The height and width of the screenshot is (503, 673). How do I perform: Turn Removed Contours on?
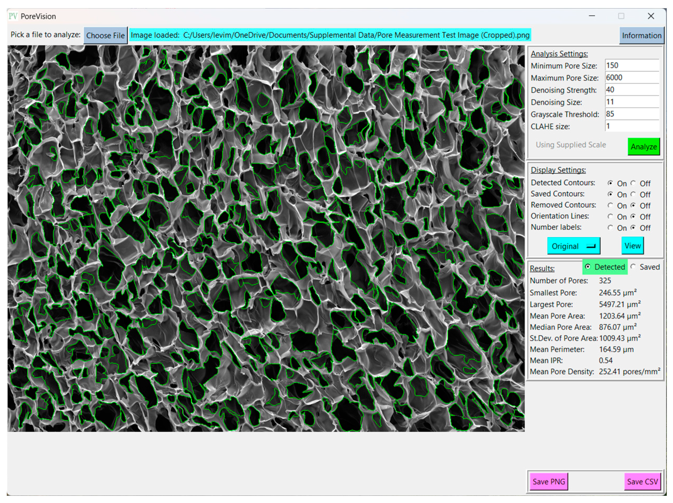[x=610, y=205]
